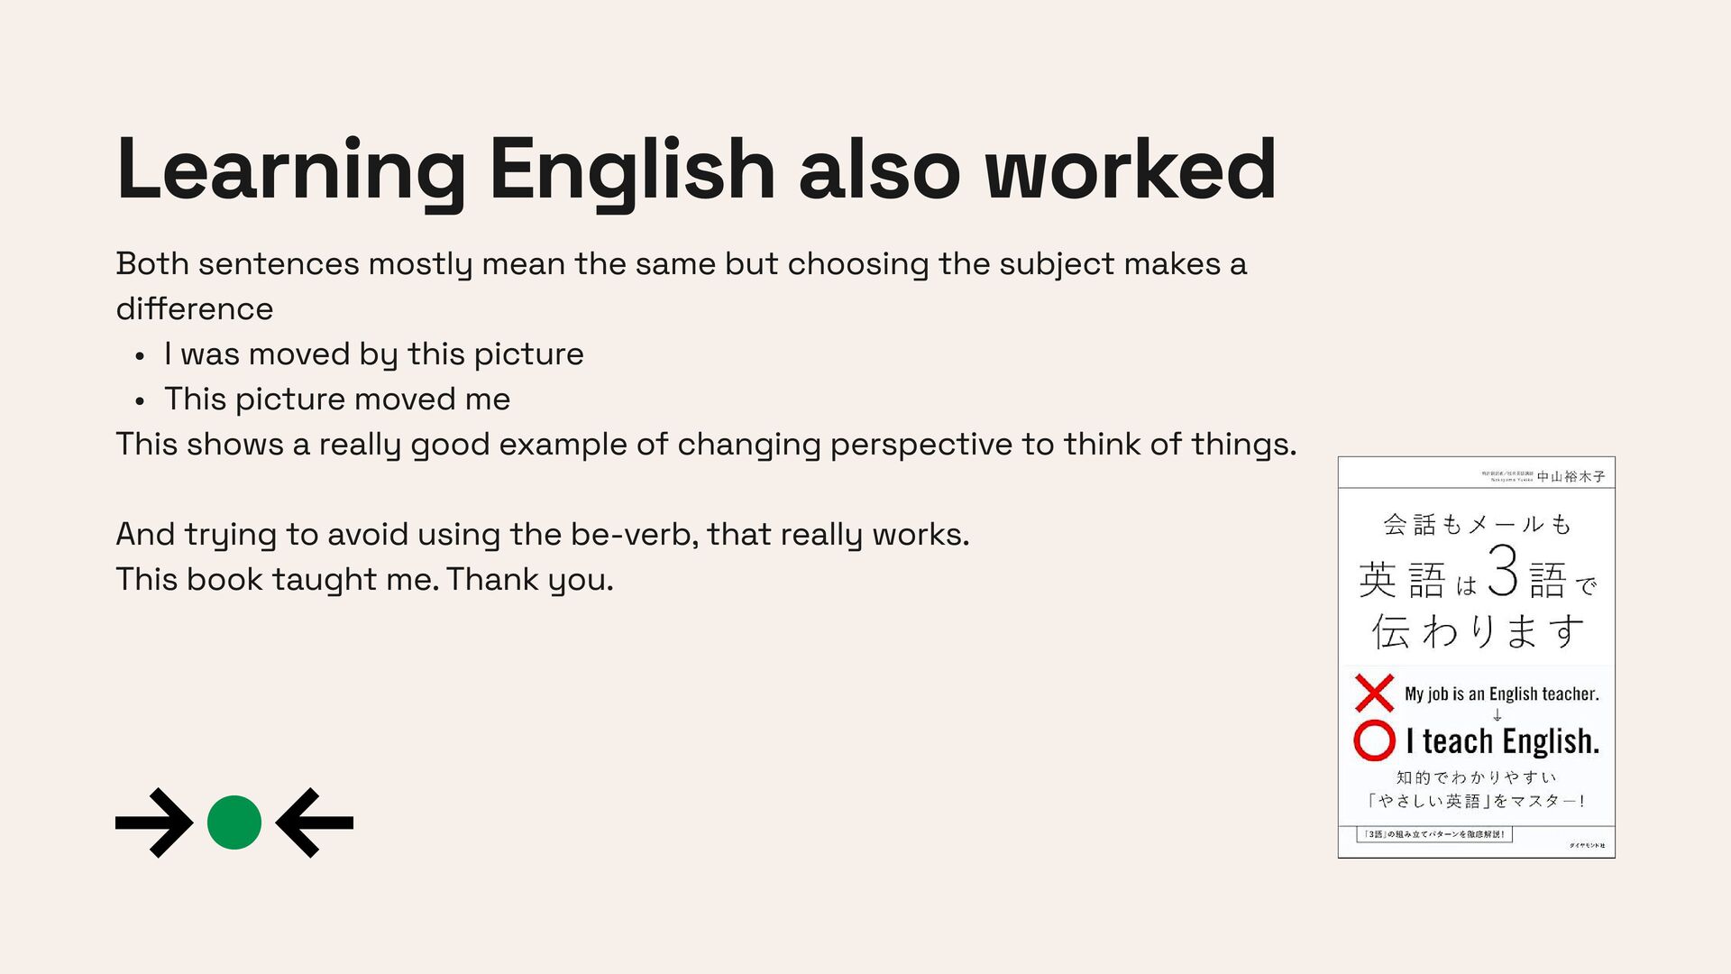Click the left-pointing black arrow icon

point(314,822)
